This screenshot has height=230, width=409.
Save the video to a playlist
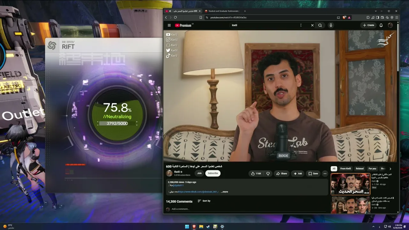(x=313, y=173)
